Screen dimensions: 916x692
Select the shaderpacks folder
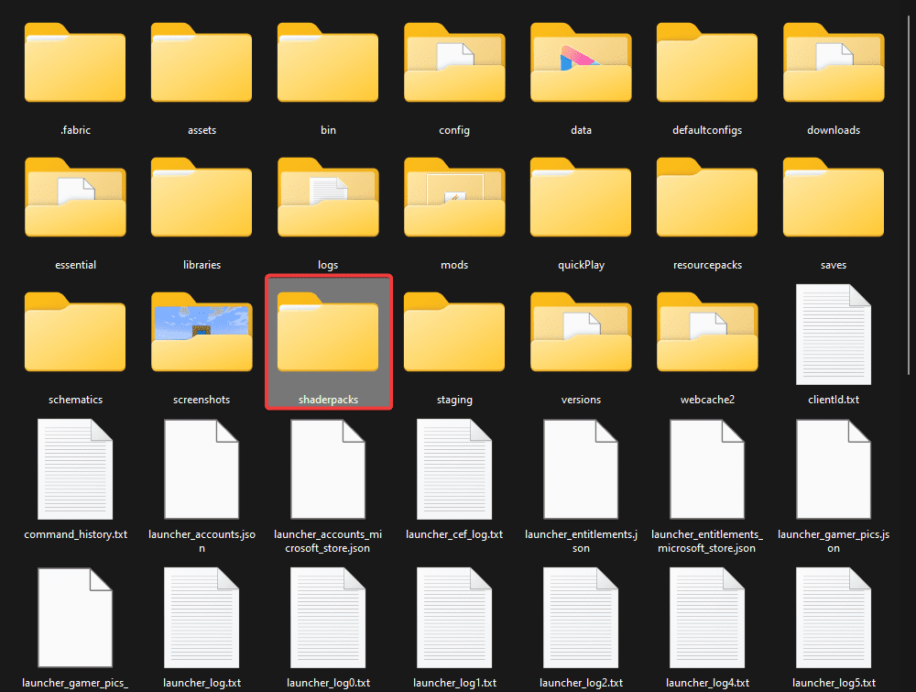(328, 337)
